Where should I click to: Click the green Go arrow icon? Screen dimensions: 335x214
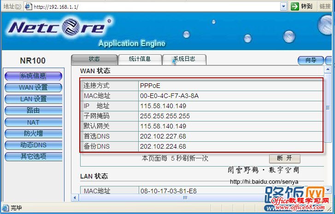point(295,6)
